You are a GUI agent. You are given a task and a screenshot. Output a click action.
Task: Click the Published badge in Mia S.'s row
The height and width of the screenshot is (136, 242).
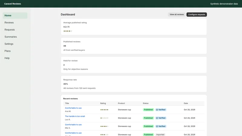[148, 126]
